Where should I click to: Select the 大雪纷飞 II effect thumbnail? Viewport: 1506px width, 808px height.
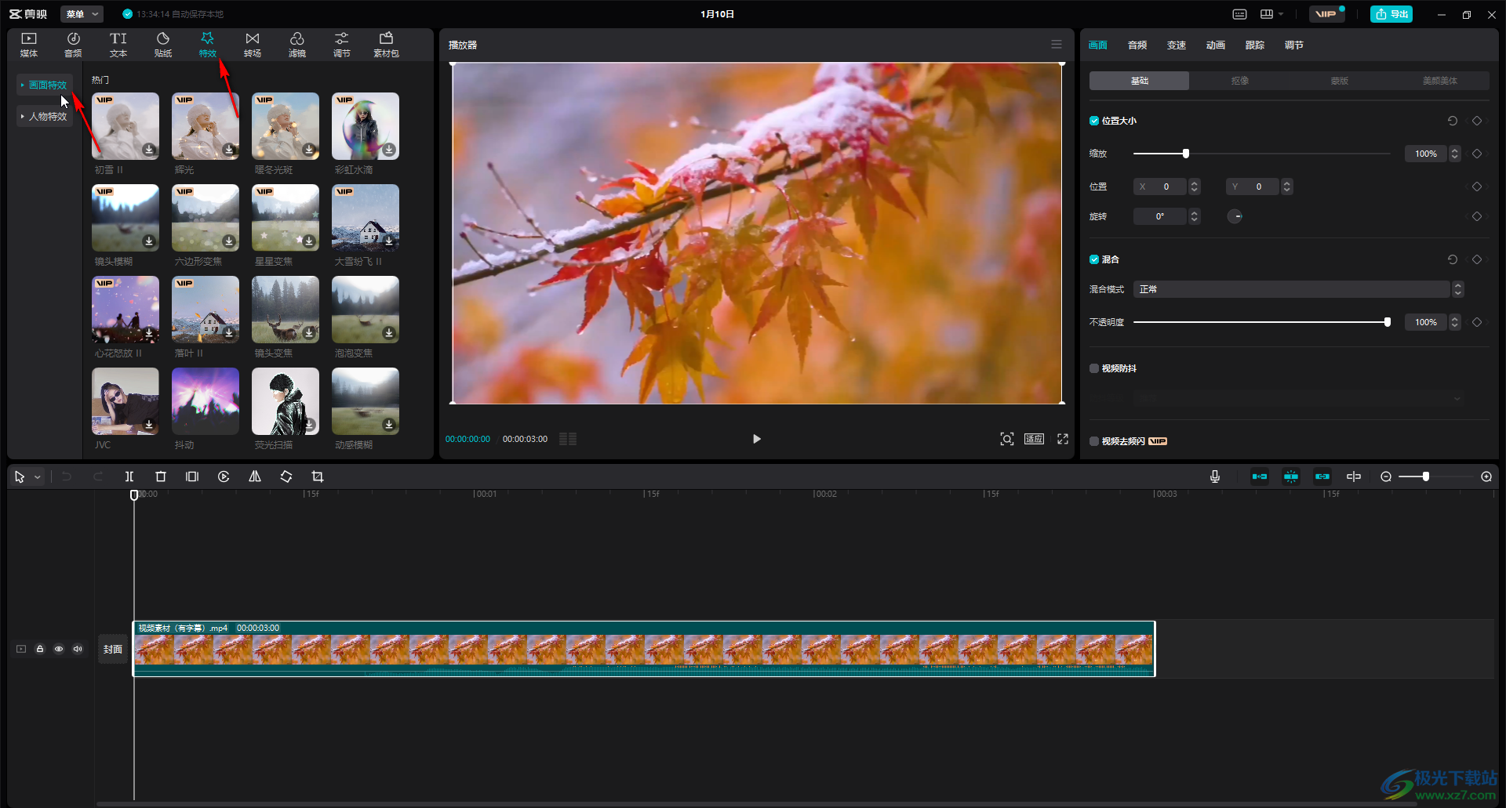tap(366, 218)
